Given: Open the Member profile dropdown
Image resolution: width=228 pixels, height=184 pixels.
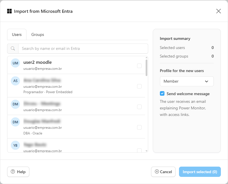Looking at the screenshot, I should [x=187, y=81].
